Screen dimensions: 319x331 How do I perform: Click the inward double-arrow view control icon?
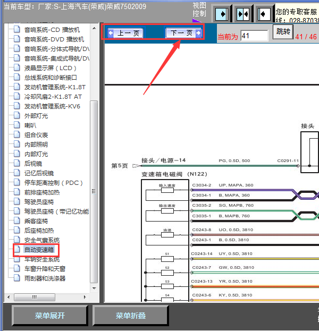pos(243,14)
